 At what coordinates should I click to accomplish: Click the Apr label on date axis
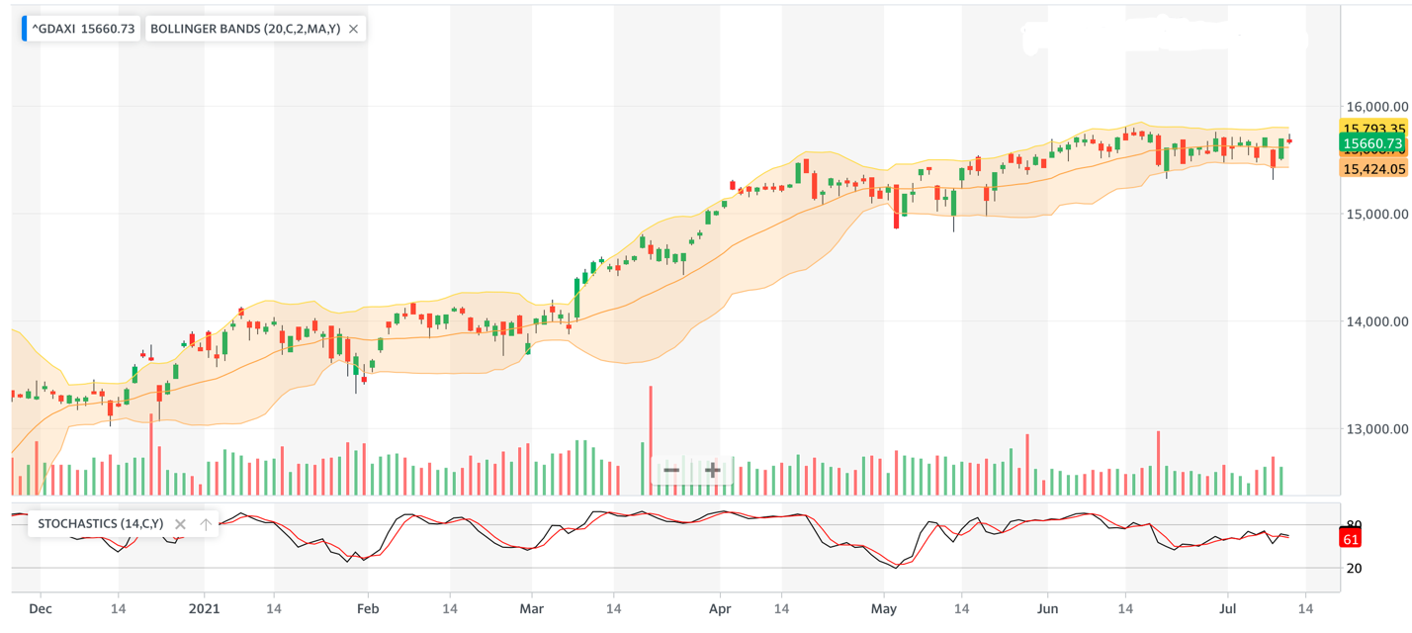(720, 609)
